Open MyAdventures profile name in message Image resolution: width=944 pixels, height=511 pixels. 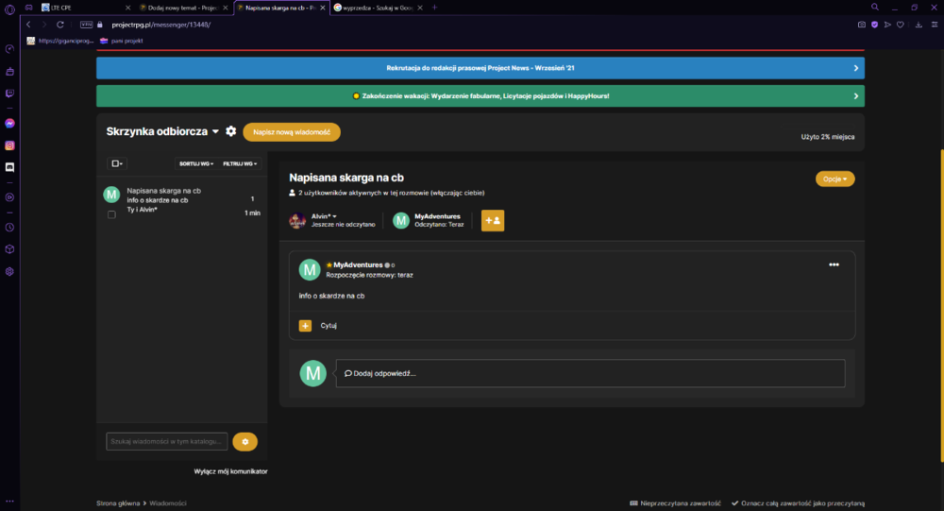[358, 265]
